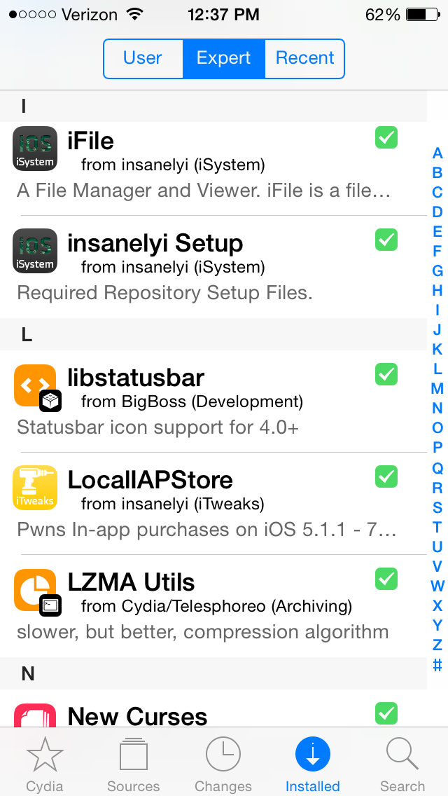Switch to the Recent filter segment
Screen dimensions: 448x796
click(x=304, y=58)
